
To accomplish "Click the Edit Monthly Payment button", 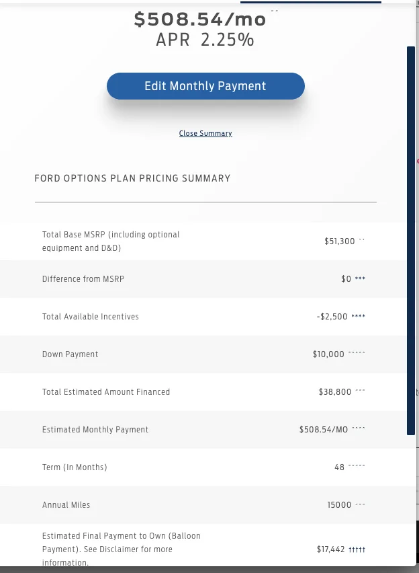I will coord(205,86).
